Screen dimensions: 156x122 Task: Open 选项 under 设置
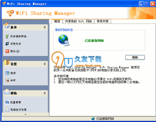click(x=13, y=73)
